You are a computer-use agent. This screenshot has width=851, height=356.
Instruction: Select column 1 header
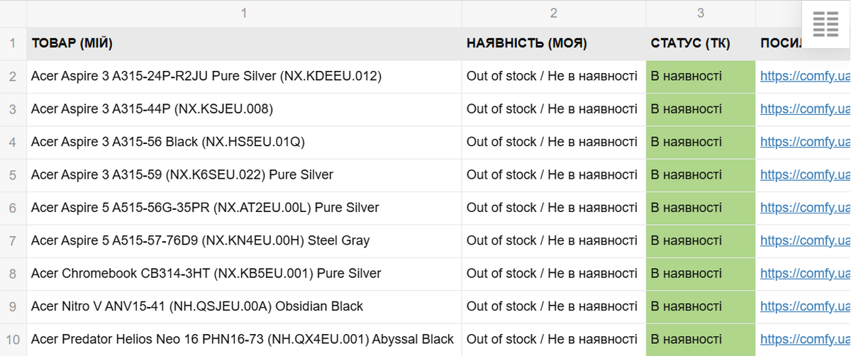pyautogui.click(x=244, y=13)
